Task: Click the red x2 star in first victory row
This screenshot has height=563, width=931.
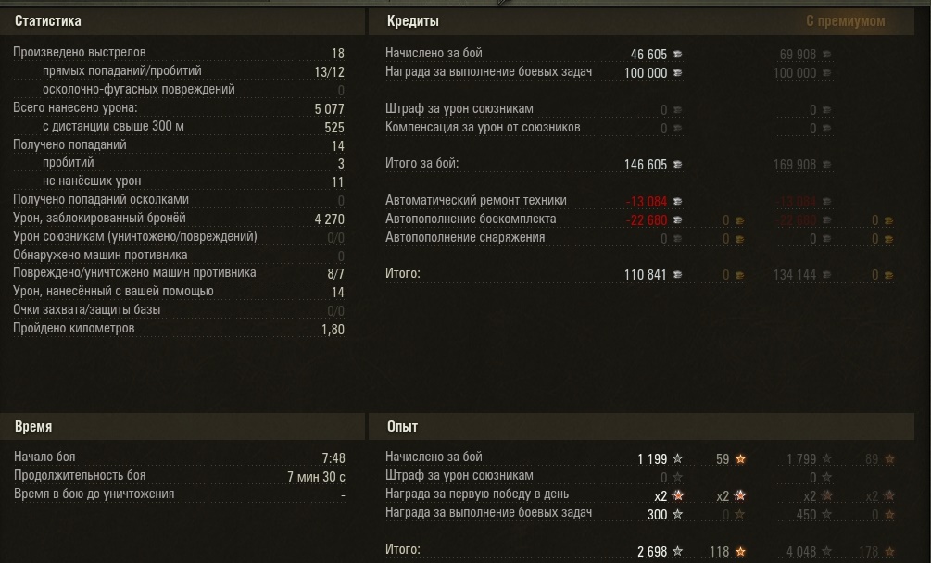Action: click(x=677, y=495)
